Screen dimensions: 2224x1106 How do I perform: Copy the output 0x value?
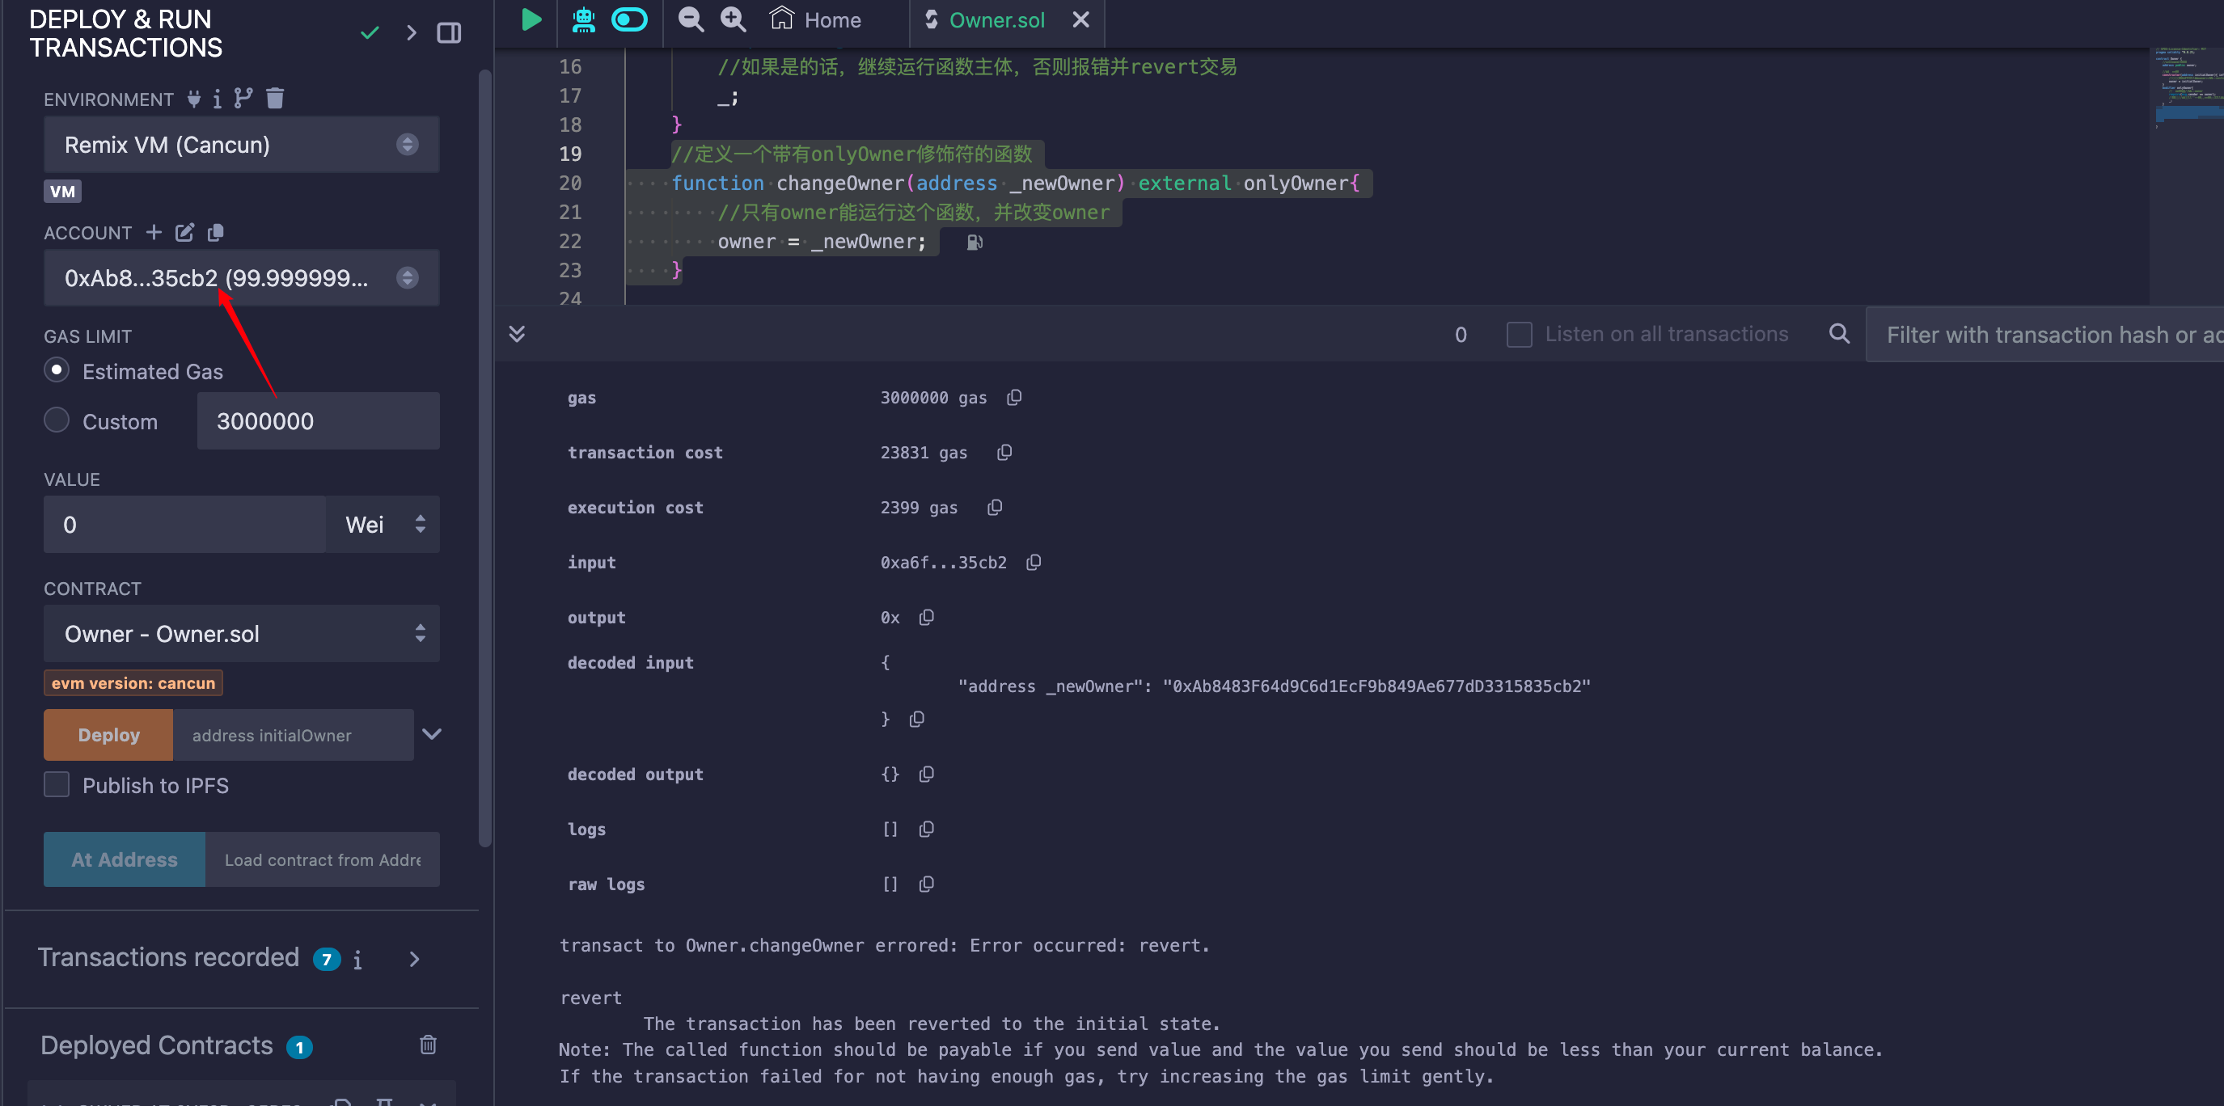926,618
